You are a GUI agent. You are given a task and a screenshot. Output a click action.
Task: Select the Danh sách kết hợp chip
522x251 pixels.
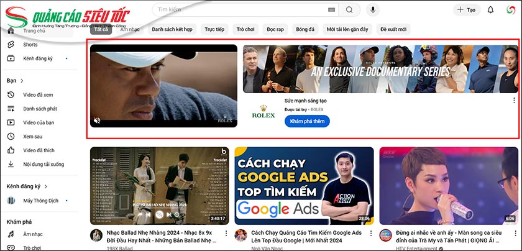tap(172, 29)
